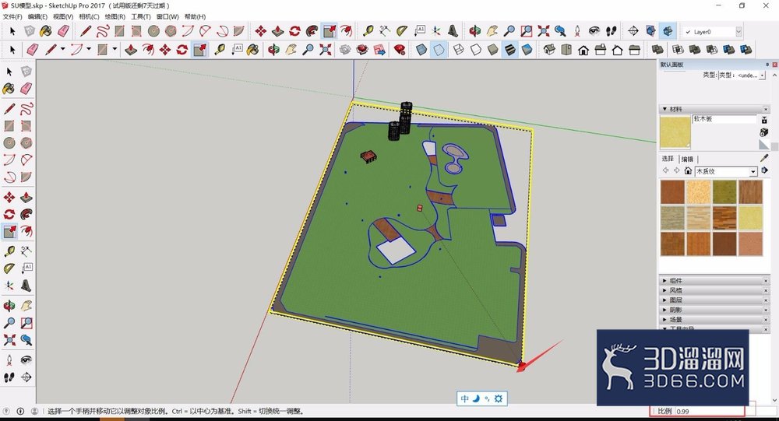The image size is (779, 421).
Task: Go to home materials in the browser
Action: 688,170
